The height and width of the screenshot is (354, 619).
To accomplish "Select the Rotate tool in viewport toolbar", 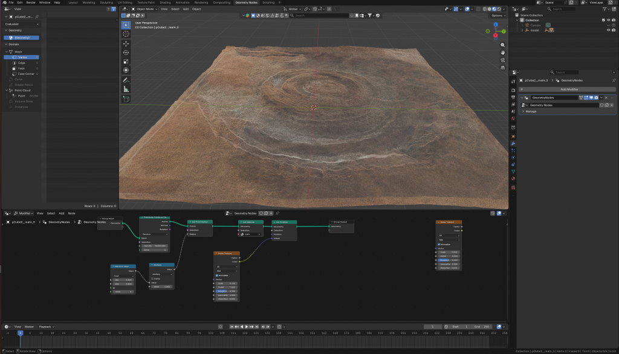I will (x=126, y=53).
